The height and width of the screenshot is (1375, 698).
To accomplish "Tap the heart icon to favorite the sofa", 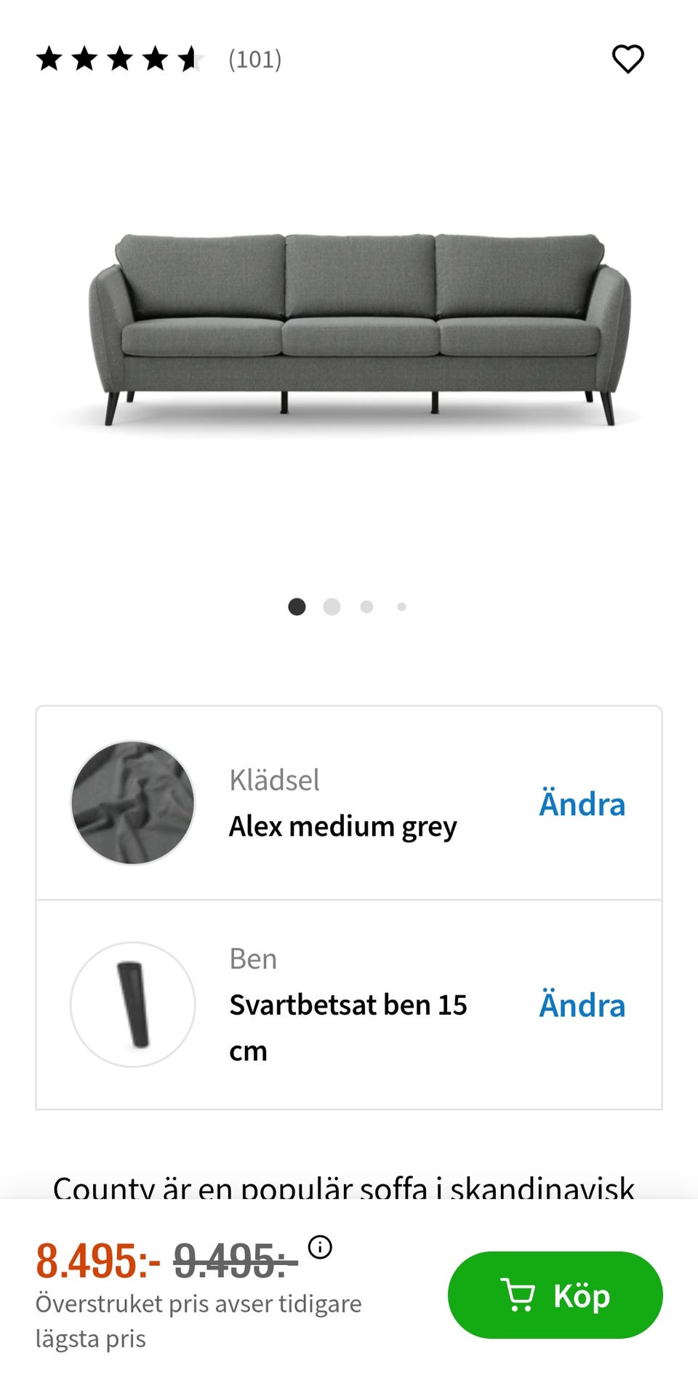I will click(627, 59).
